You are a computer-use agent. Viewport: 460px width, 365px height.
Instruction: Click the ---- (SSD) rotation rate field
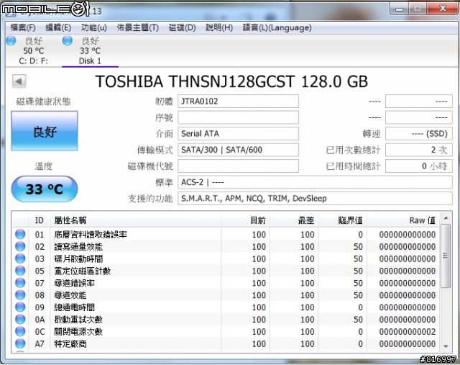(419, 134)
